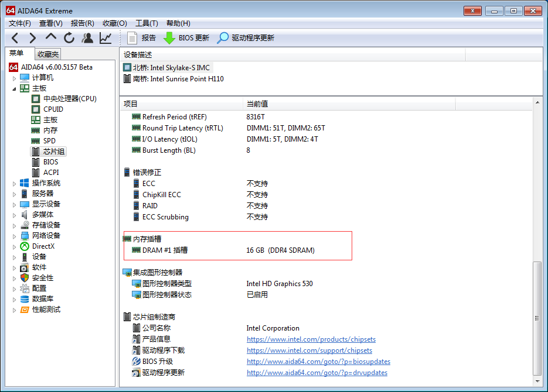Open the intel.com/products/chipsets link
Viewport: 548px width, 392px height.
tap(311, 339)
